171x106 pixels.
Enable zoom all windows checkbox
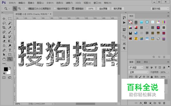[x=55, y=8]
